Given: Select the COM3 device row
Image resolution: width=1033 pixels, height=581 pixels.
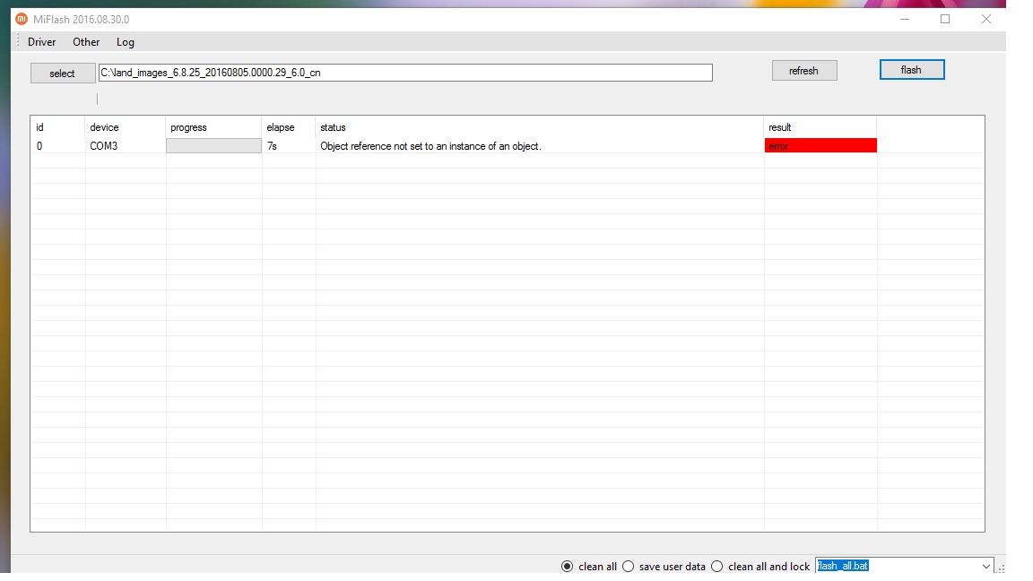Looking at the screenshot, I should pos(104,146).
